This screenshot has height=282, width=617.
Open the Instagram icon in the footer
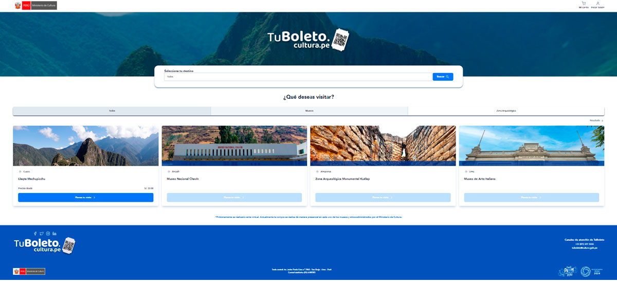click(48, 234)
